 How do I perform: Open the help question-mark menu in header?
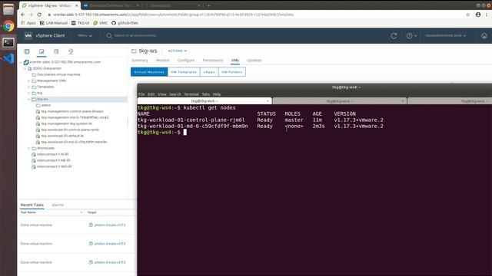pyautogui.click(x=411, y=36)
